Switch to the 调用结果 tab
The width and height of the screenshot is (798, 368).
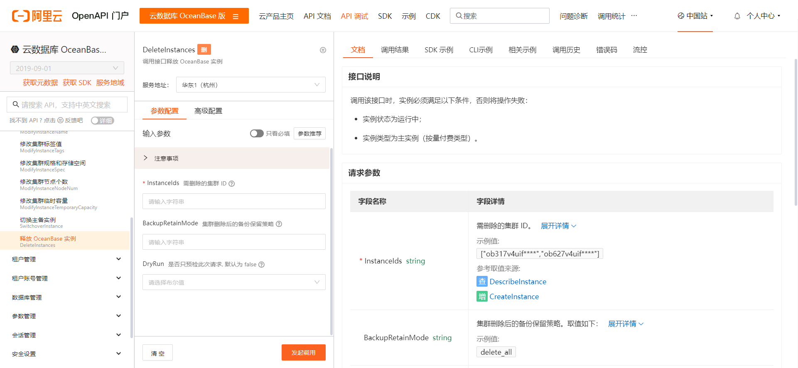click(395, 50)
